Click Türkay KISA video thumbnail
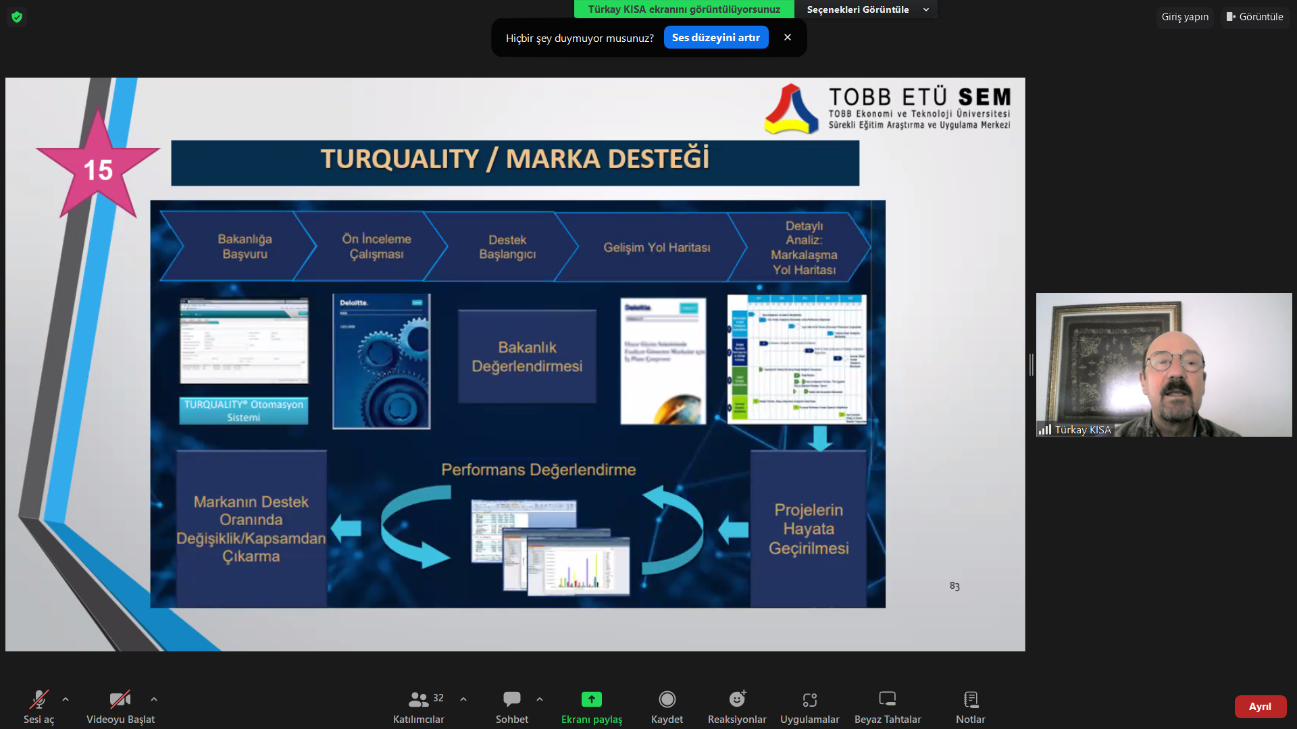Screen dimensions: 1297x729 click(x=1164, y=364)
